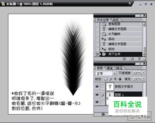Minimize the document window

(140, 4)
